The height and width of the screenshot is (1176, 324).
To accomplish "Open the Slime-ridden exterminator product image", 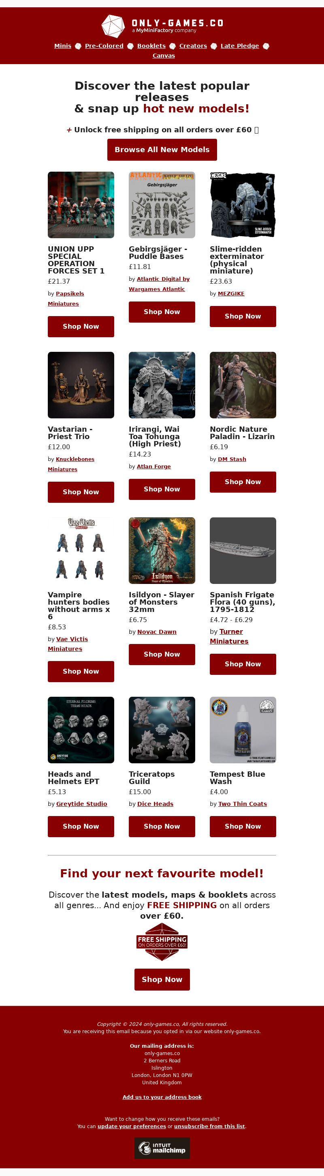I will coord(243,205).
